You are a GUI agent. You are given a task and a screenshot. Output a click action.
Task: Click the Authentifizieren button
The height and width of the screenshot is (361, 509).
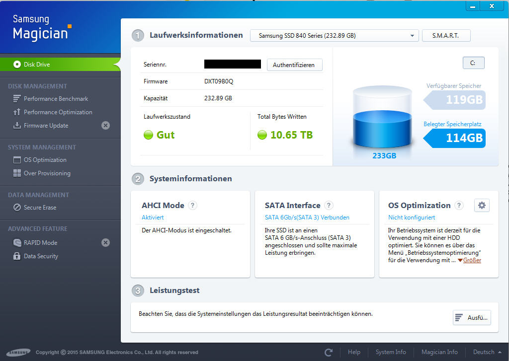(x=294, y=65)
